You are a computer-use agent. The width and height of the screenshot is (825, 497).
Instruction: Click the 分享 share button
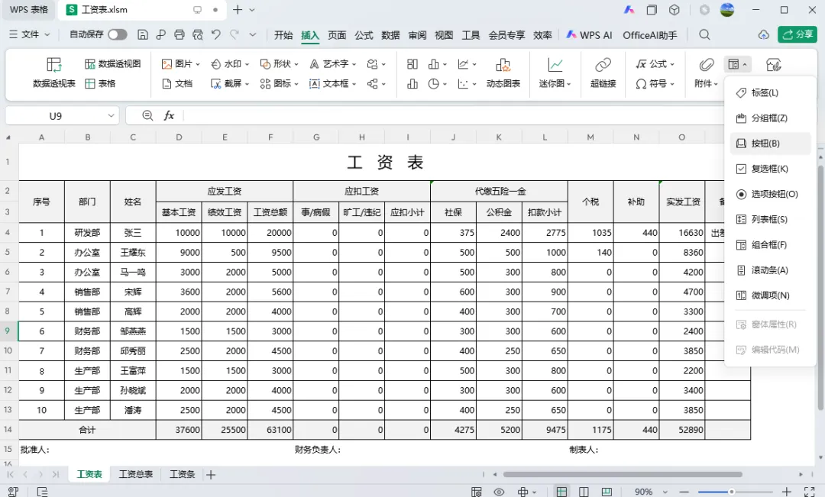797,34
